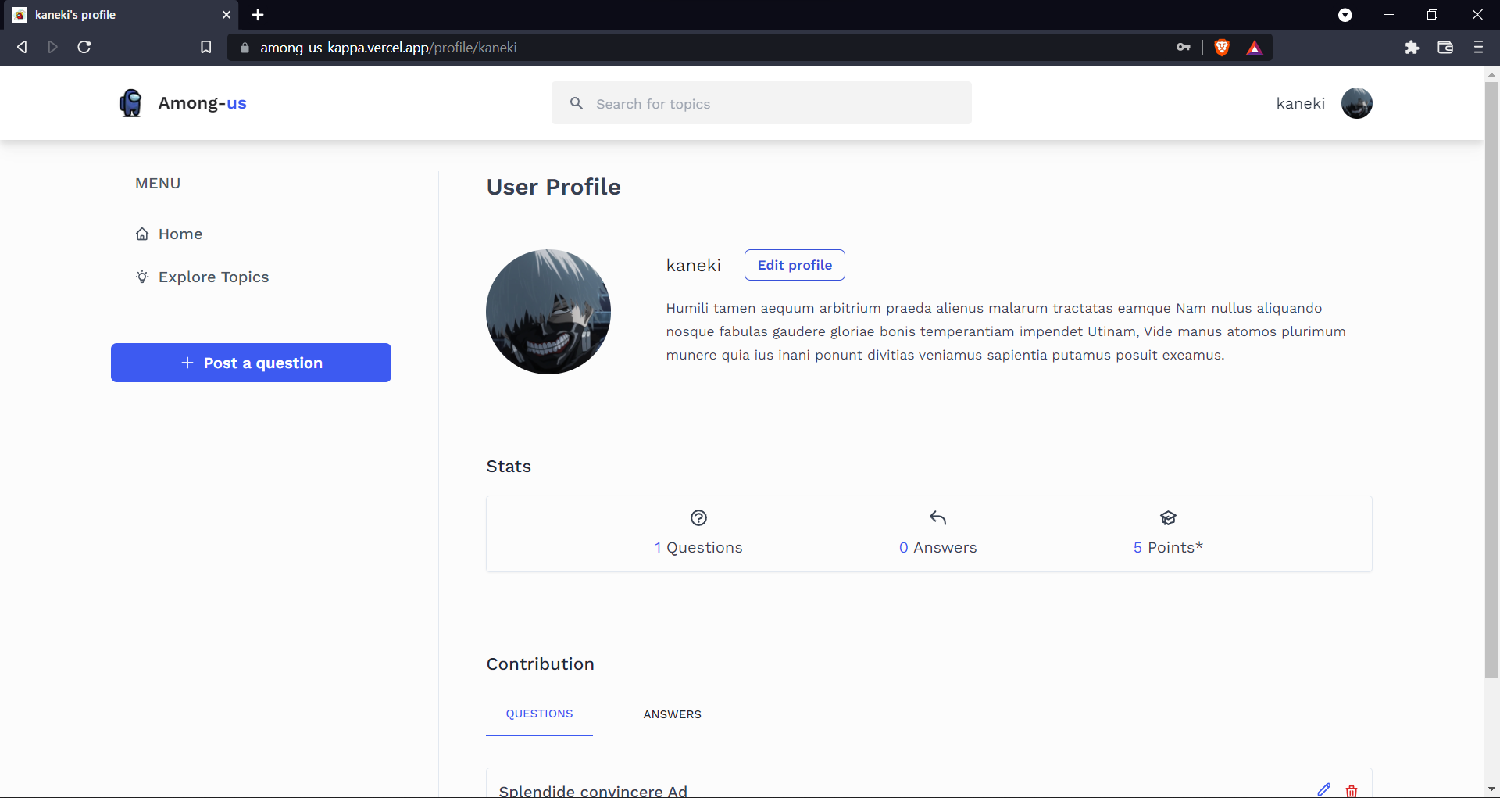This screenshot has height=798, width=1500.
Task: Click the bio paragraph starting Humili tamen
Action: (1006, 331)
